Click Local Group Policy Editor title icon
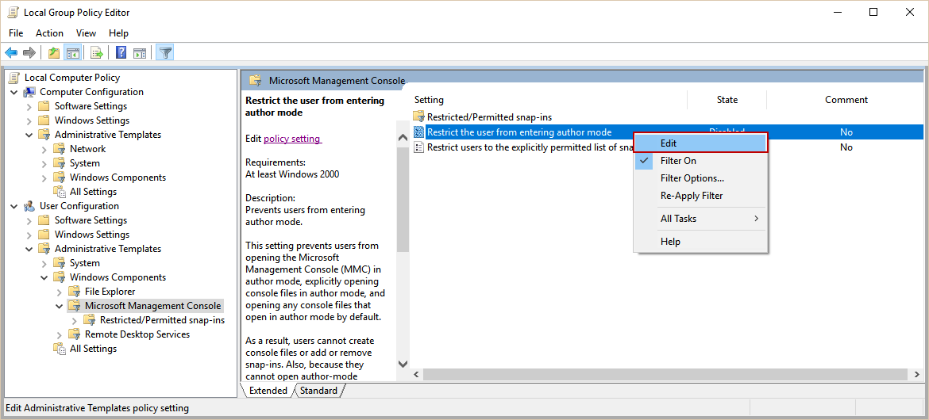Image resolution: width=929 pixels, height=420 pixels. 13,12
